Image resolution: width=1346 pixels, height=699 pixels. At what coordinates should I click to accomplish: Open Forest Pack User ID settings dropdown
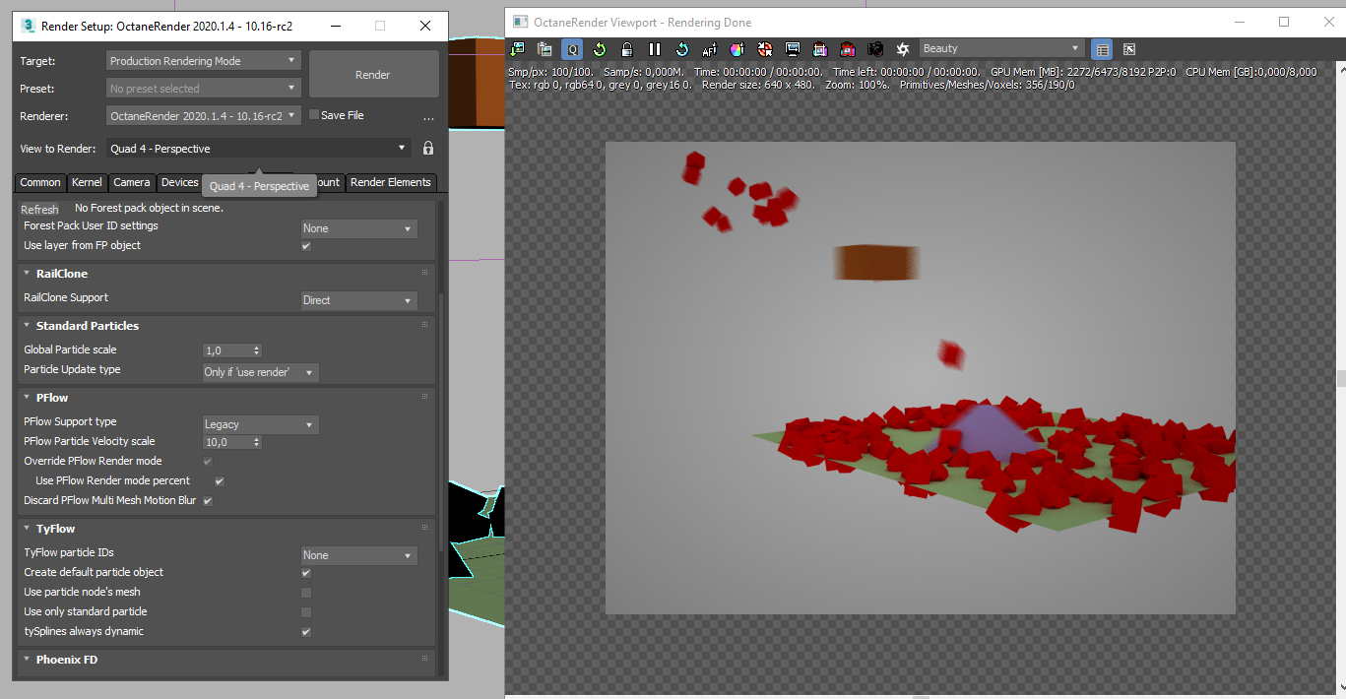pos(359,228)
